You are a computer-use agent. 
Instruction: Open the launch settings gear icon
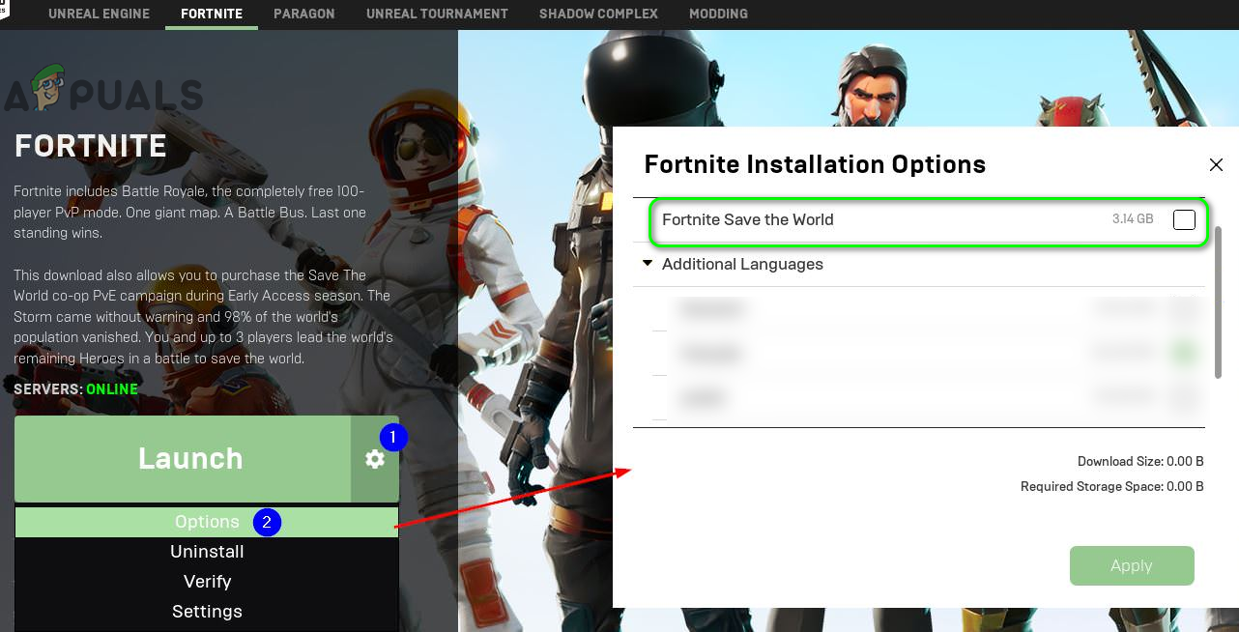click(x=375, y=459)
